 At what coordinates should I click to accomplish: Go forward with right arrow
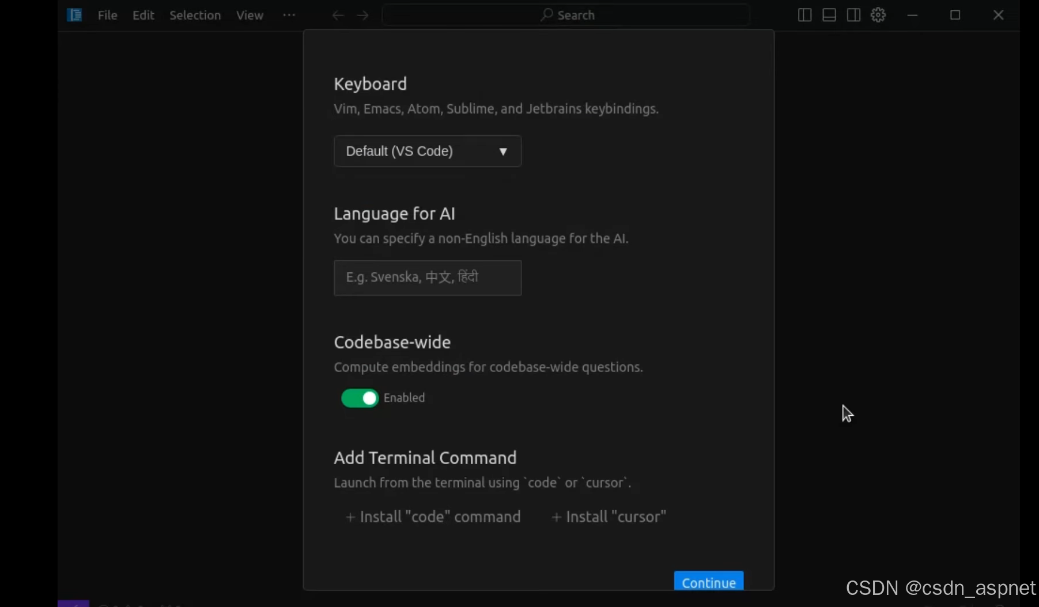point(362,16)
